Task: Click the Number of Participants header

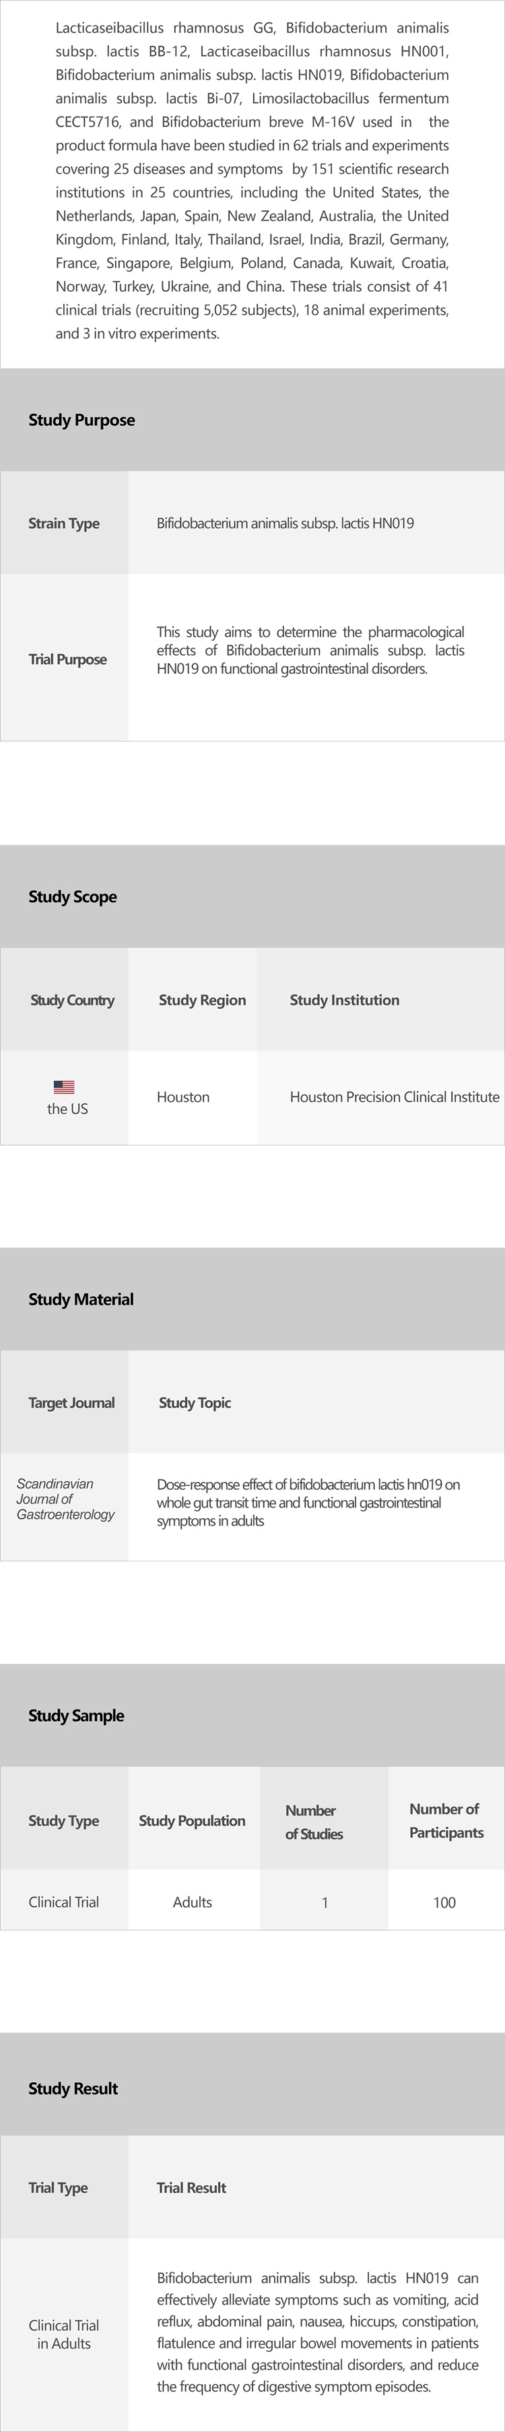Action: (446, 1820)
